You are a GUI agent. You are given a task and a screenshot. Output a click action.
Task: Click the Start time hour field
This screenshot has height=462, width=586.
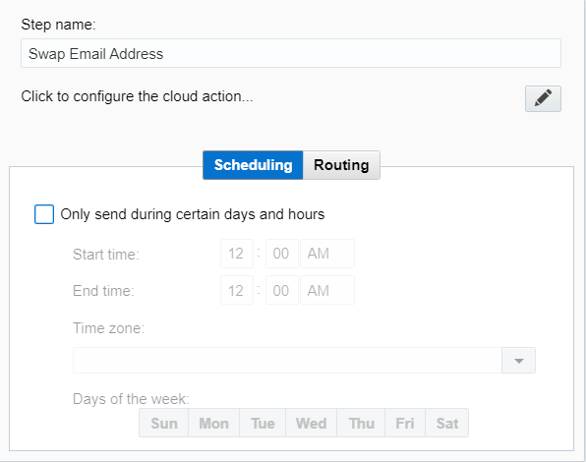[x=237, y=254]
